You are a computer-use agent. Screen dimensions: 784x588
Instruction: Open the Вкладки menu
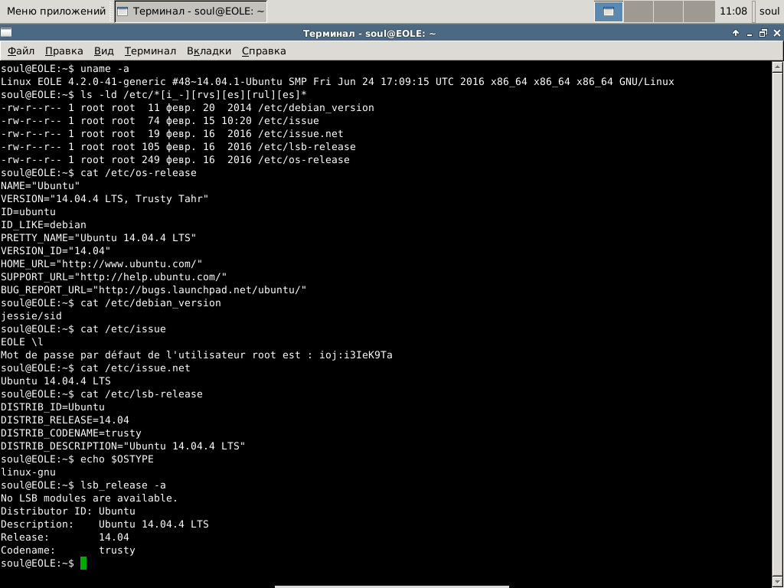pos(209,51)
